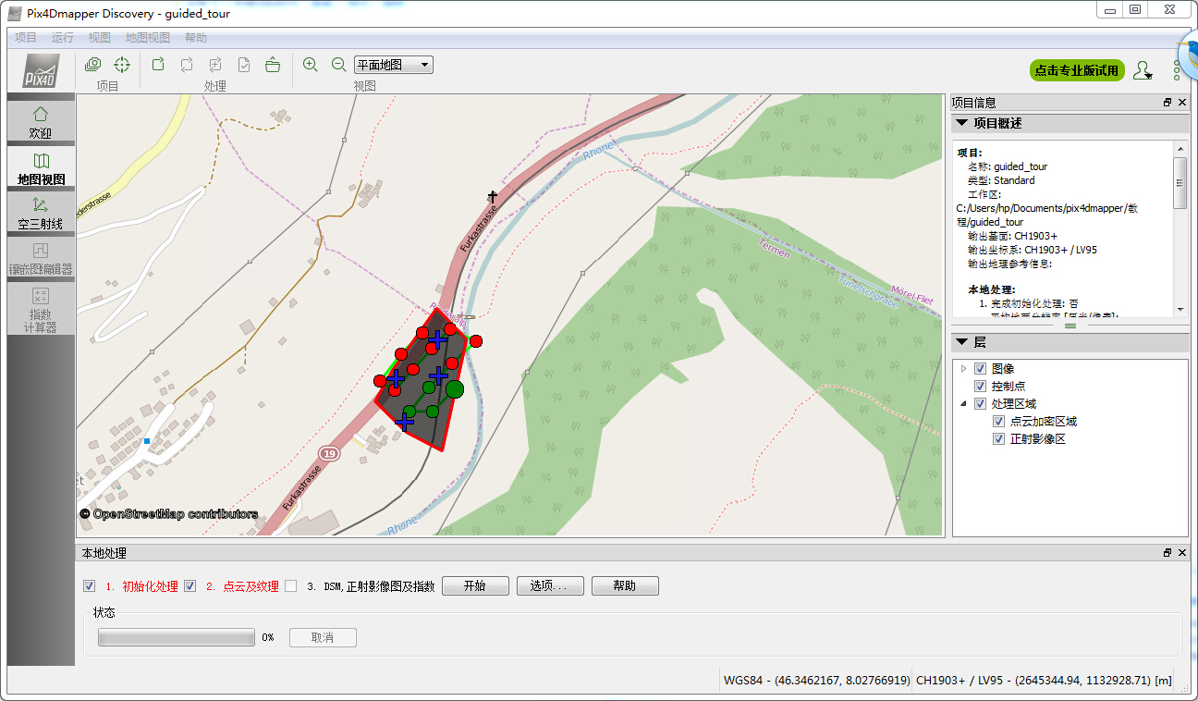
Task: Undock the 本地处理 panel
Action: pyautogui.click(x=1167, y=553)
